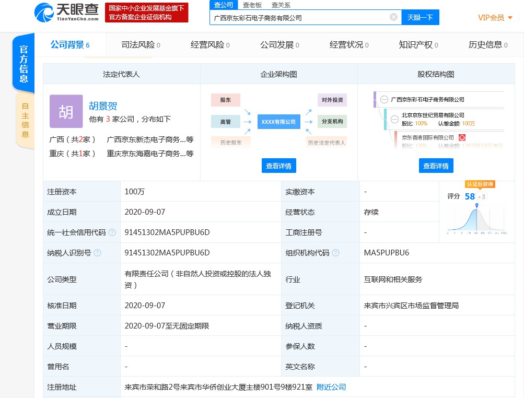Click the registered capital value 100万

(x=135, y=192)
